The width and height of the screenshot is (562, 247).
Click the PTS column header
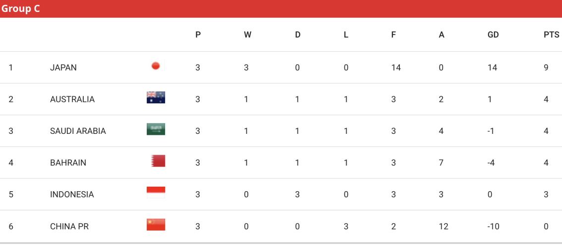pyautogui.click(x=551, y=35)
